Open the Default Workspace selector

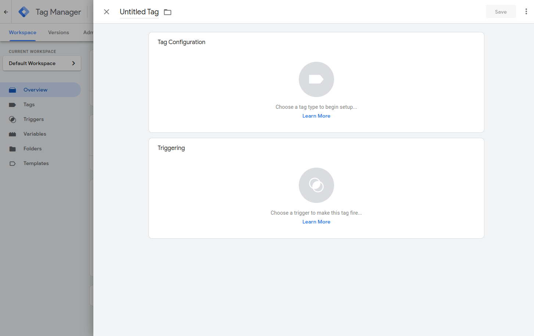click(x=42, y=63)
